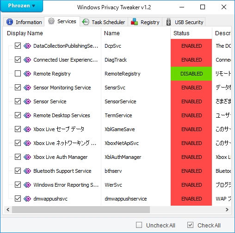Switch to the Information tab
This screenshot has width=235, height=233.
24,22
